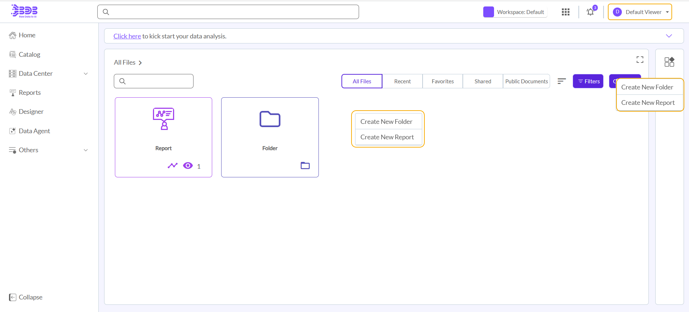Click the eye views icon on Report card
Image resolution: width=689 pixels, height=312 pixels.
(188, 166)
